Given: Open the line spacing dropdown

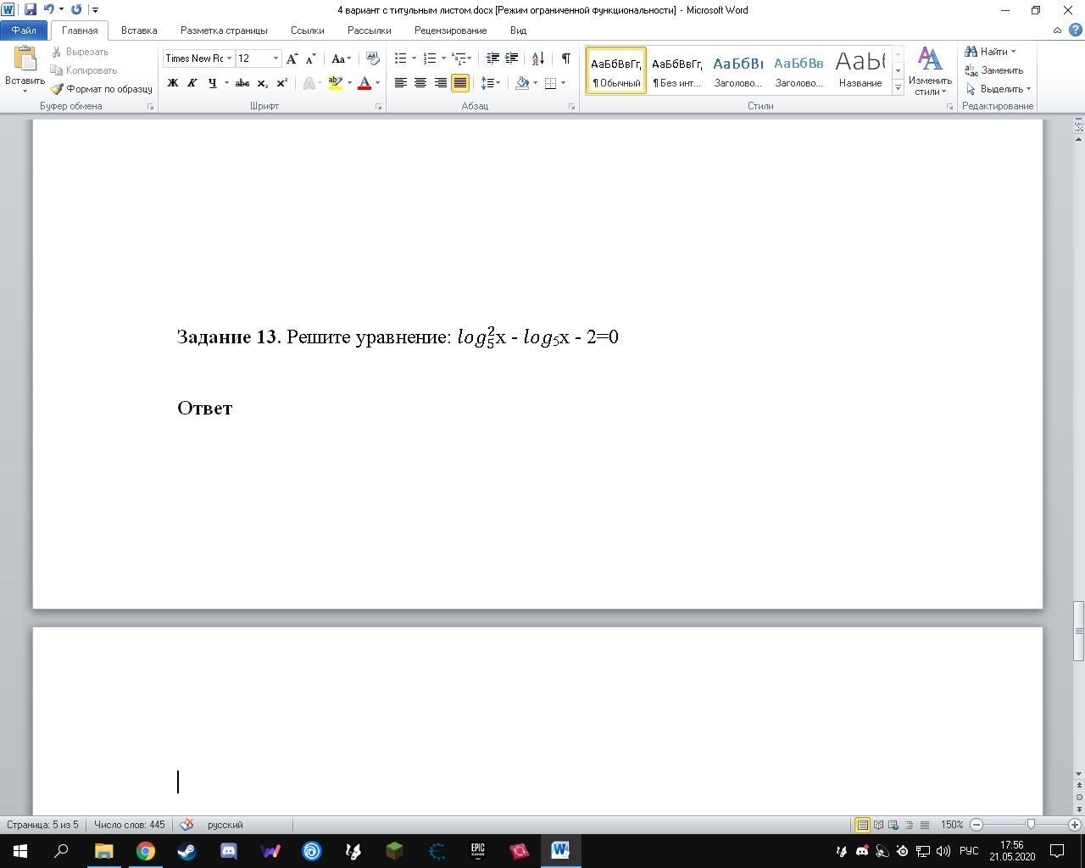Looking at the screenshot, I should (490, 83).
